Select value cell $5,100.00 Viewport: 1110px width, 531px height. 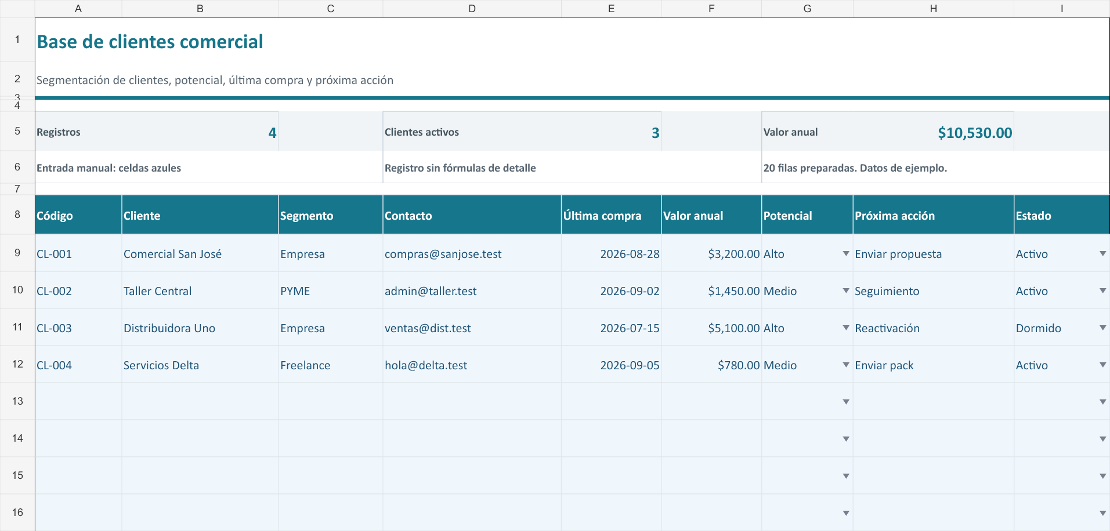pyautogui.click(x=711, y=328)
